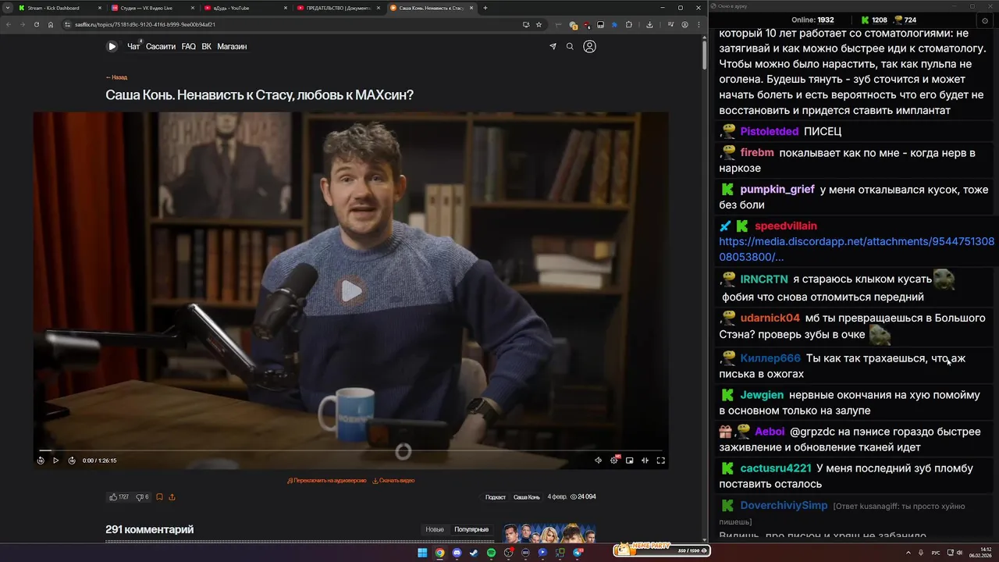This screenshot has height=562, width=999.
Task: Click Переключить на аудиоверсию link
Action: click(327, 481)
